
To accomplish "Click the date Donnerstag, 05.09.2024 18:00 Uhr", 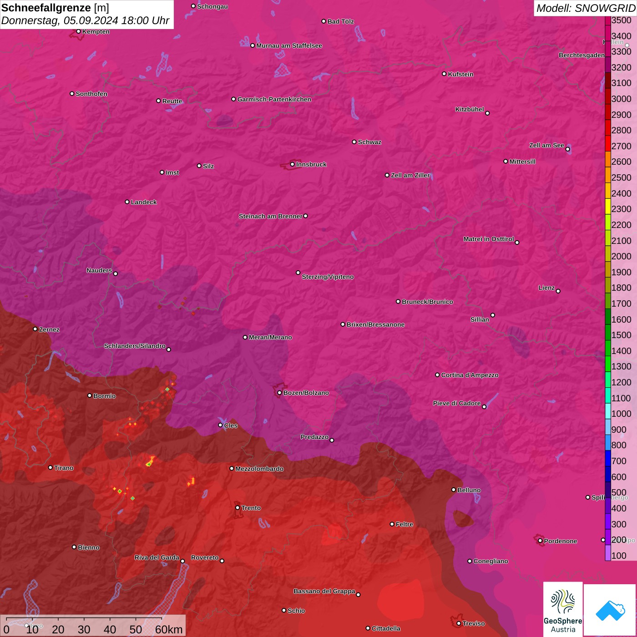I will point(85,20).
